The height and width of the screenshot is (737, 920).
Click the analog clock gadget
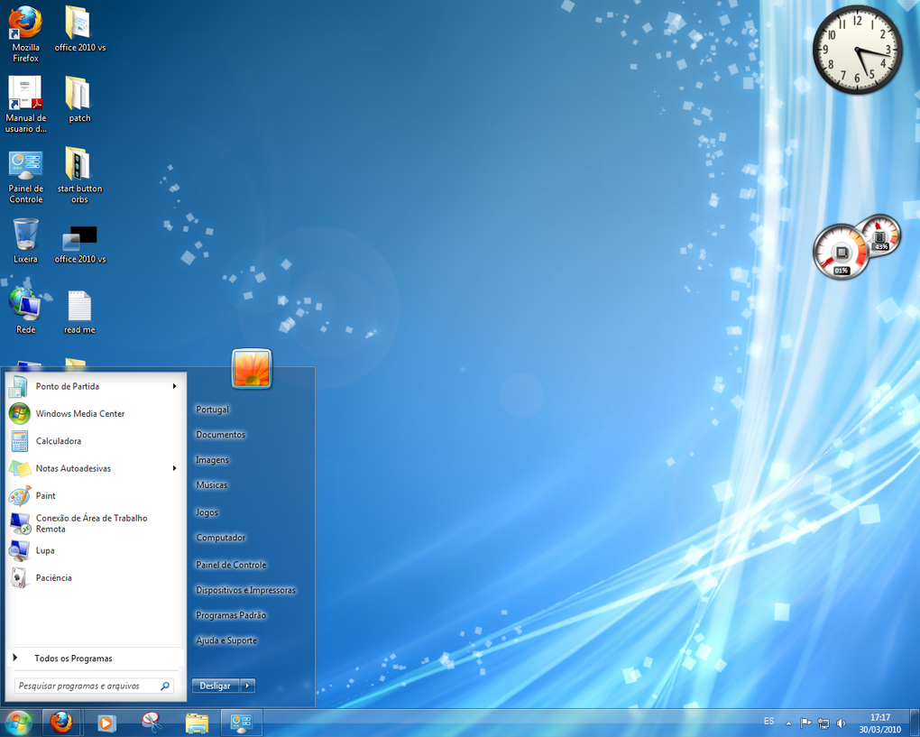(857, 50)
